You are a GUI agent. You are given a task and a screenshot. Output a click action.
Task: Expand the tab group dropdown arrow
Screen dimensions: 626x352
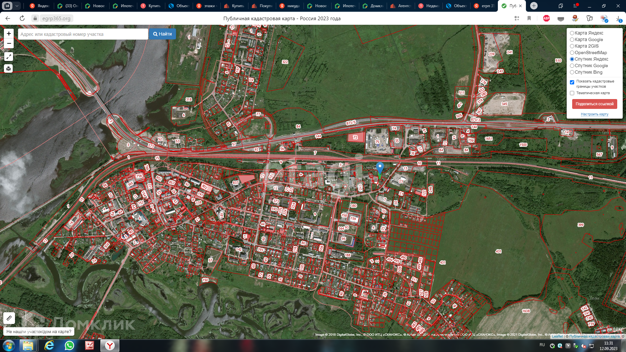(17, 6)
